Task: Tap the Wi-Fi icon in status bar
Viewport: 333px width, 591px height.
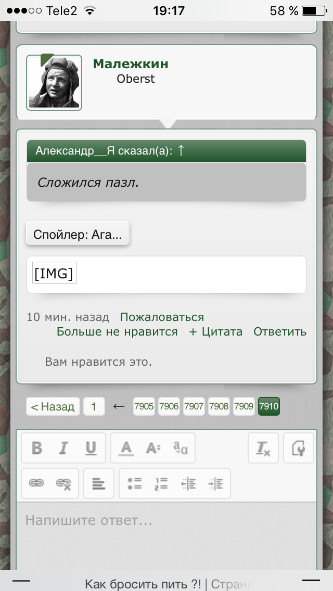Action: 90,11
